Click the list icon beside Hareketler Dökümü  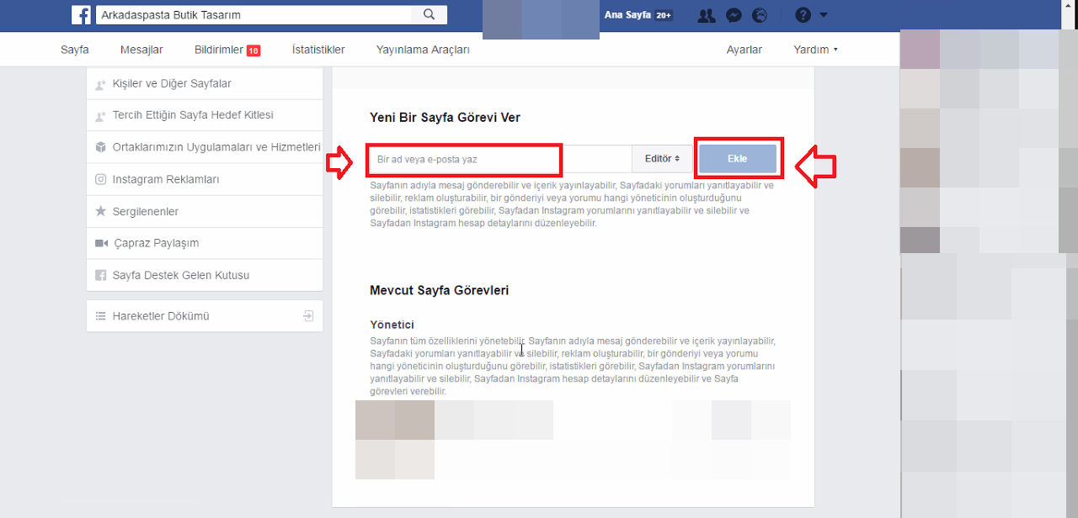(101, 316)
